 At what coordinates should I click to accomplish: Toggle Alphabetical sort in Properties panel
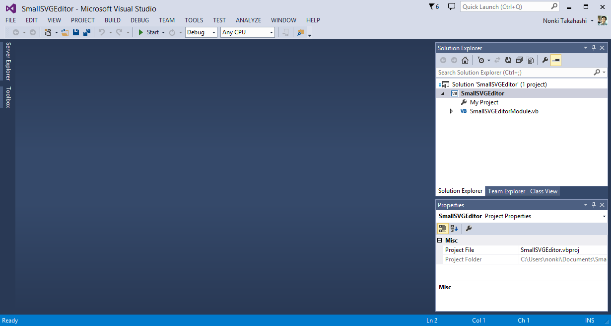454,229
